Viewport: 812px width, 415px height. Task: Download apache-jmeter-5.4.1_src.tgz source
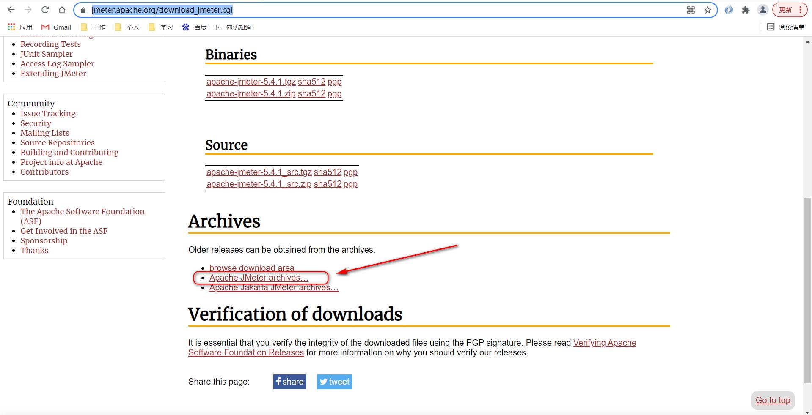(259, 172)
